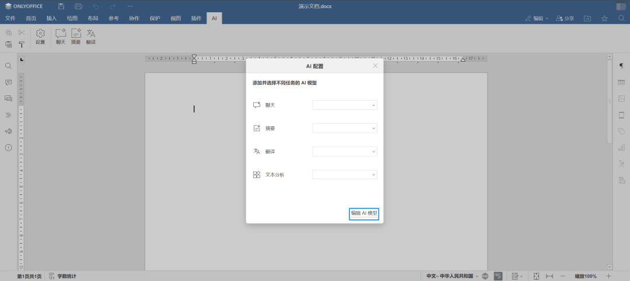Open the Find search icon in left sidebar
Viewport: 630px width, 281px height.
point(8,66)
